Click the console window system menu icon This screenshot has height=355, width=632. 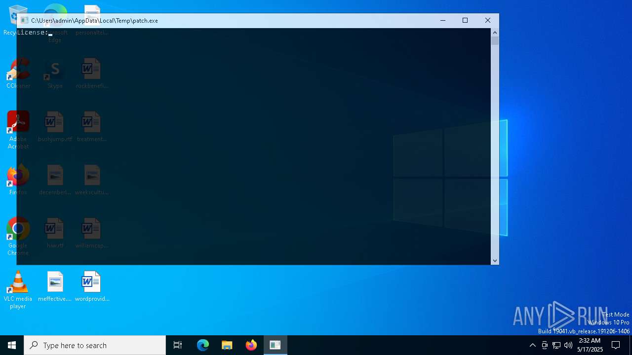click(24, 20)
